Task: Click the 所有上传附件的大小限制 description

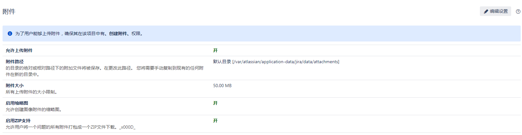Action: (x=32, y=92)
